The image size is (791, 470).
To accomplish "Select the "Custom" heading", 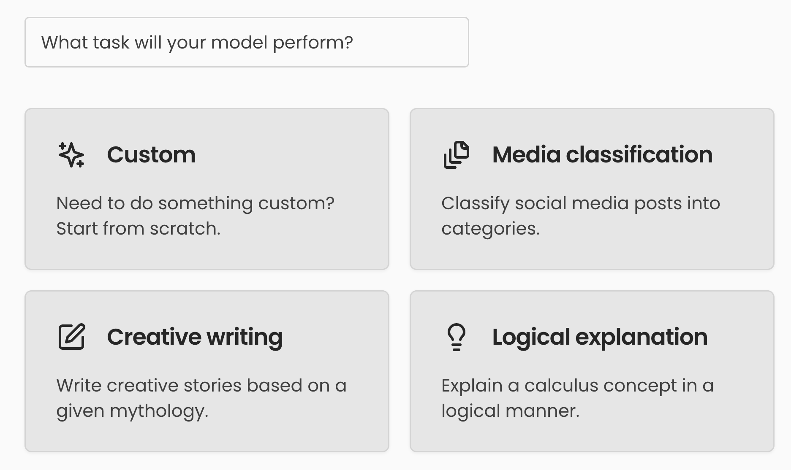I will click(x=151, y=155).
